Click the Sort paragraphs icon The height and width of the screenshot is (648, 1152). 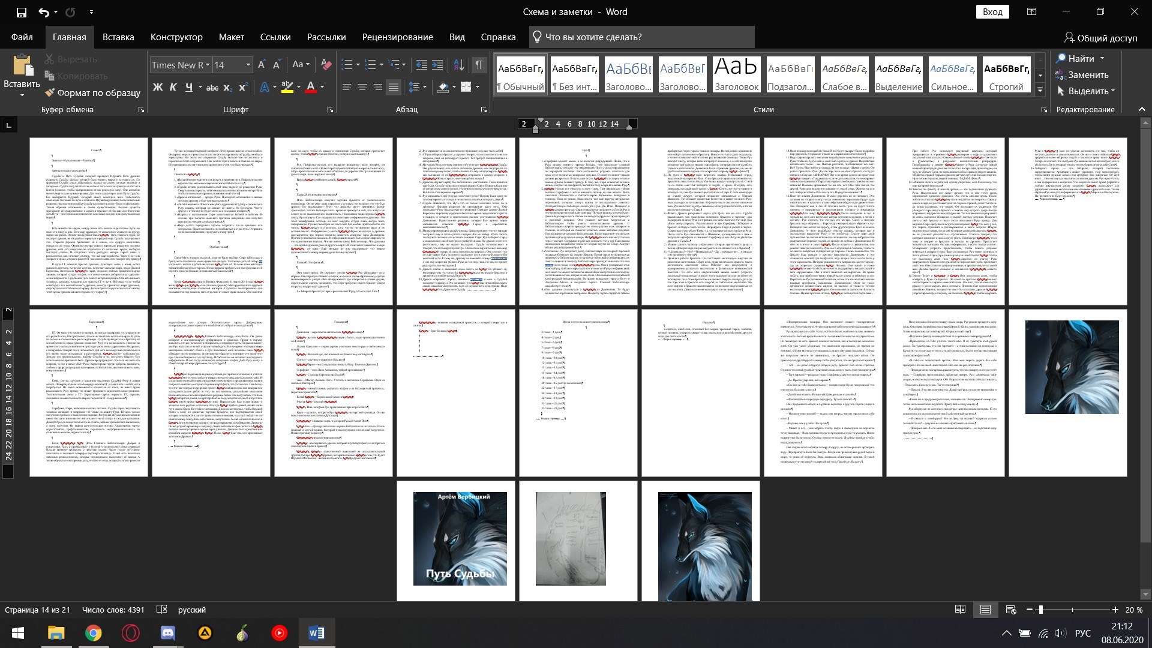(x=459, y=64)
